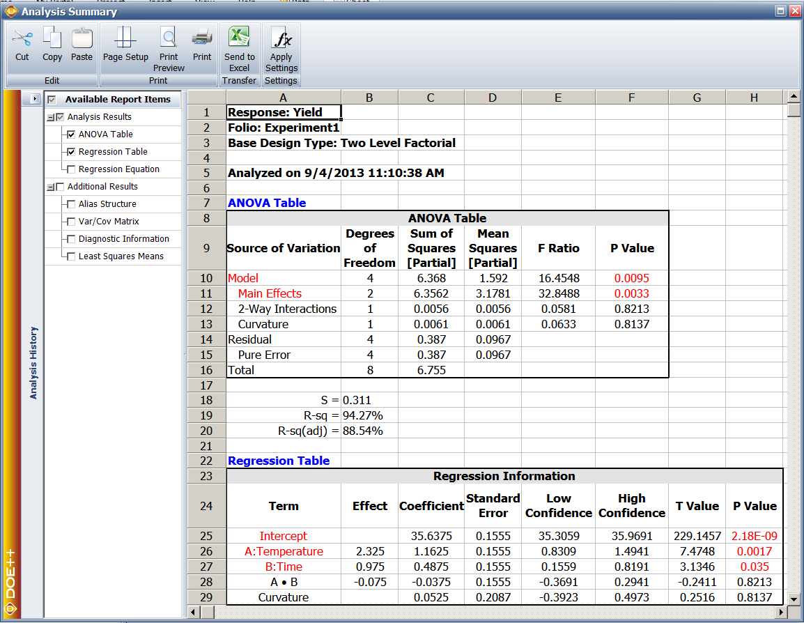
Task: Click the R-sq(adj) value 88.54%
Action: 363,431
